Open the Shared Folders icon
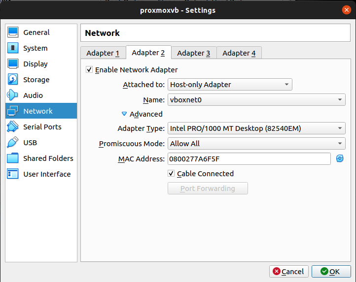Viewport: 356px width, 282px height. tap(13, 158)
